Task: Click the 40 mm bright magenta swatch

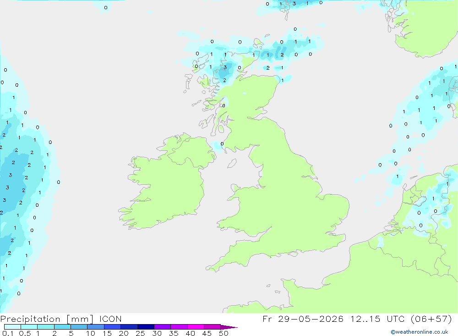Action: (x=196, y=327)
